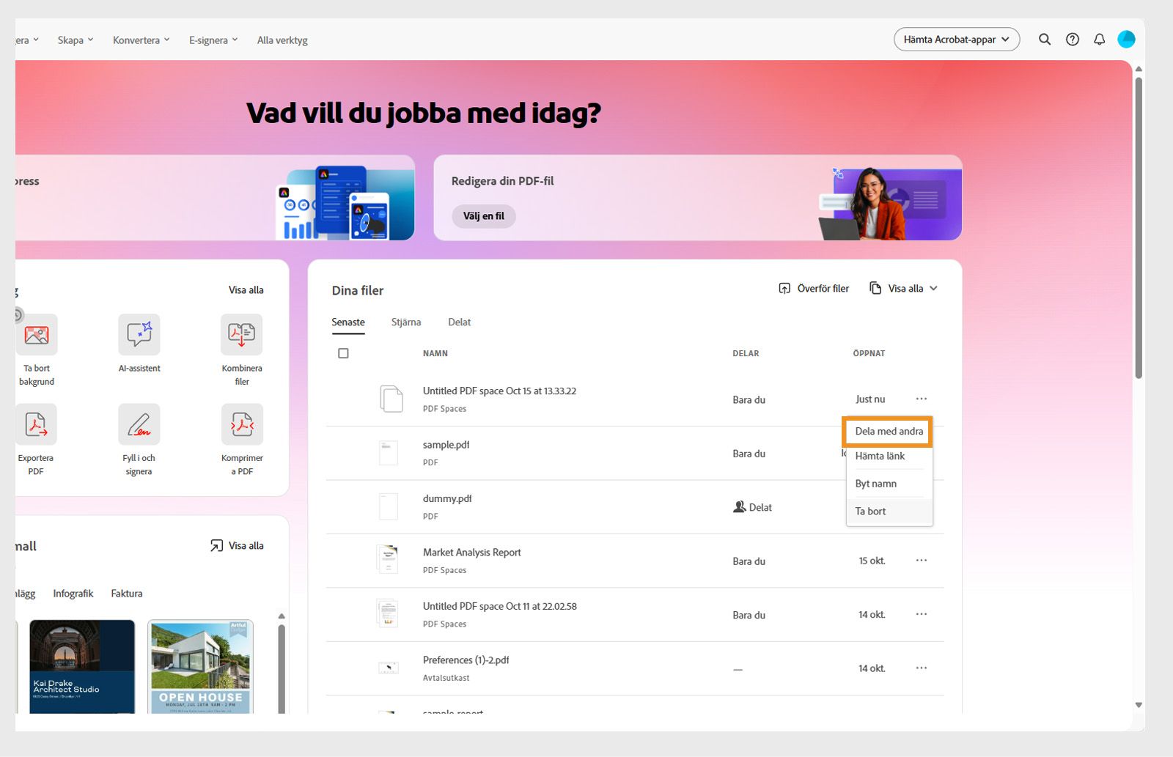
Task: Toggle the select-all files checkbox
Action: [343, 353]
